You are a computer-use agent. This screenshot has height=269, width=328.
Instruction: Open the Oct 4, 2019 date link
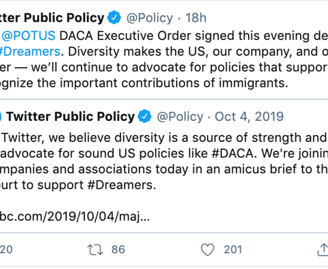(249, 116)
